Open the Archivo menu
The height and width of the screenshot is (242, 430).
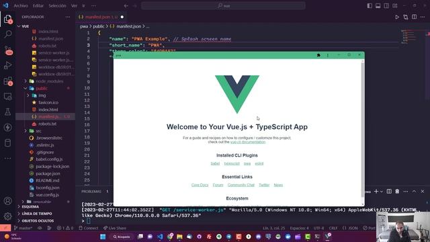coord(21,6)
